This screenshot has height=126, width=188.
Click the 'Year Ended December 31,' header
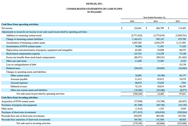(x=154, y=18)
